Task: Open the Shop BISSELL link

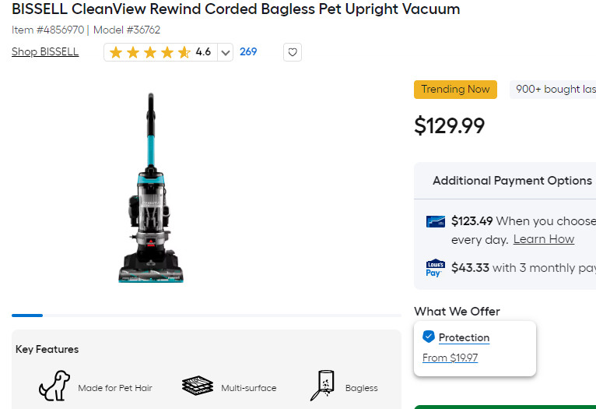Action: [45, 52]
